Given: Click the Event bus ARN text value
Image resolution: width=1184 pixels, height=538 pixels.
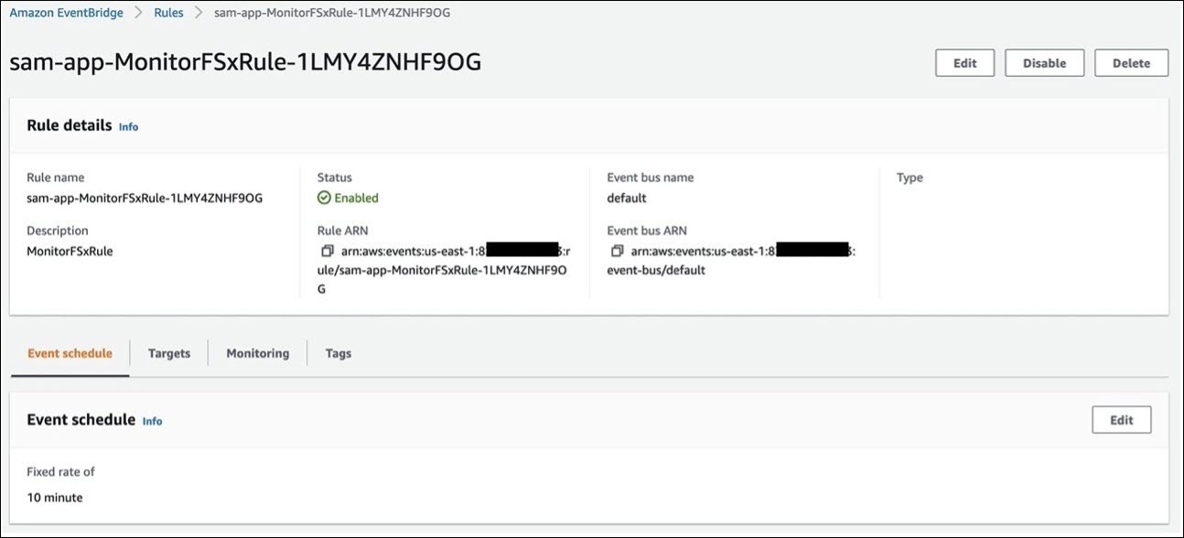Looking at the screenshot, I should click(731, 260).
